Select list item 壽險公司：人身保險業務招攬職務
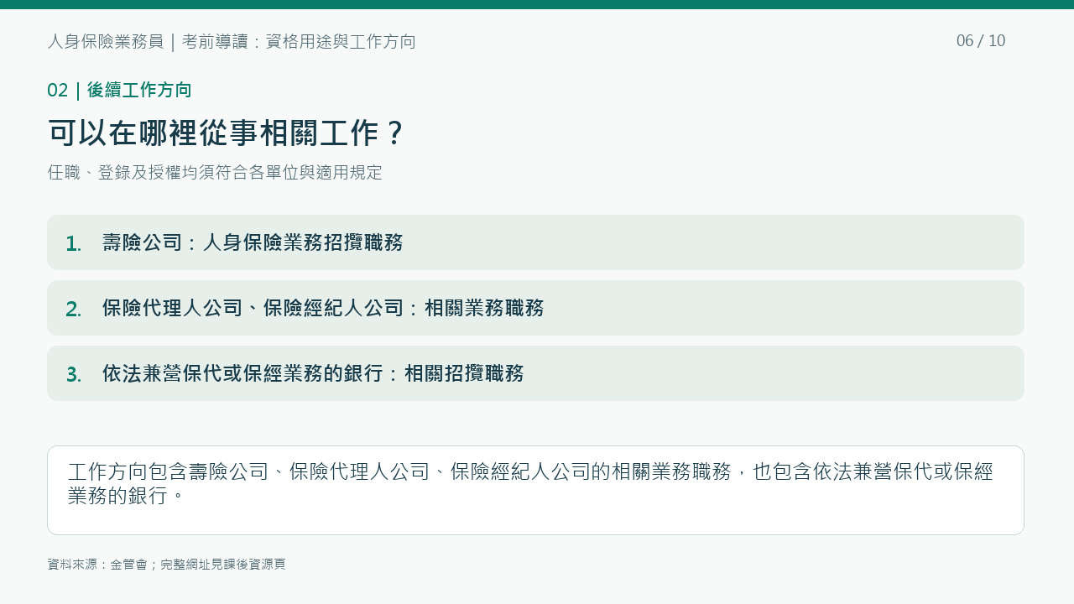Viewport: 1074px width, 604px height. point(535,242)
